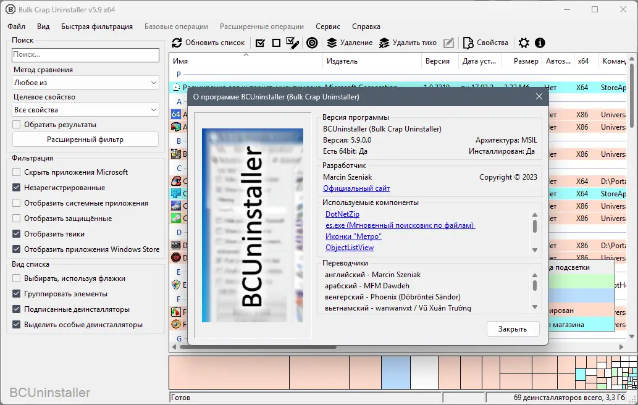Select the colorful second app icon under group A
The image size is (638, 405).
176,127
